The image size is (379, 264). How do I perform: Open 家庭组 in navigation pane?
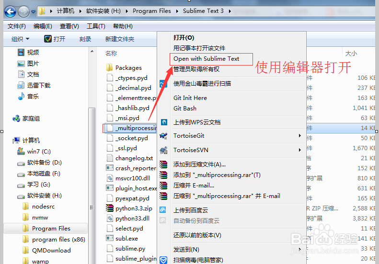(26, 119)
